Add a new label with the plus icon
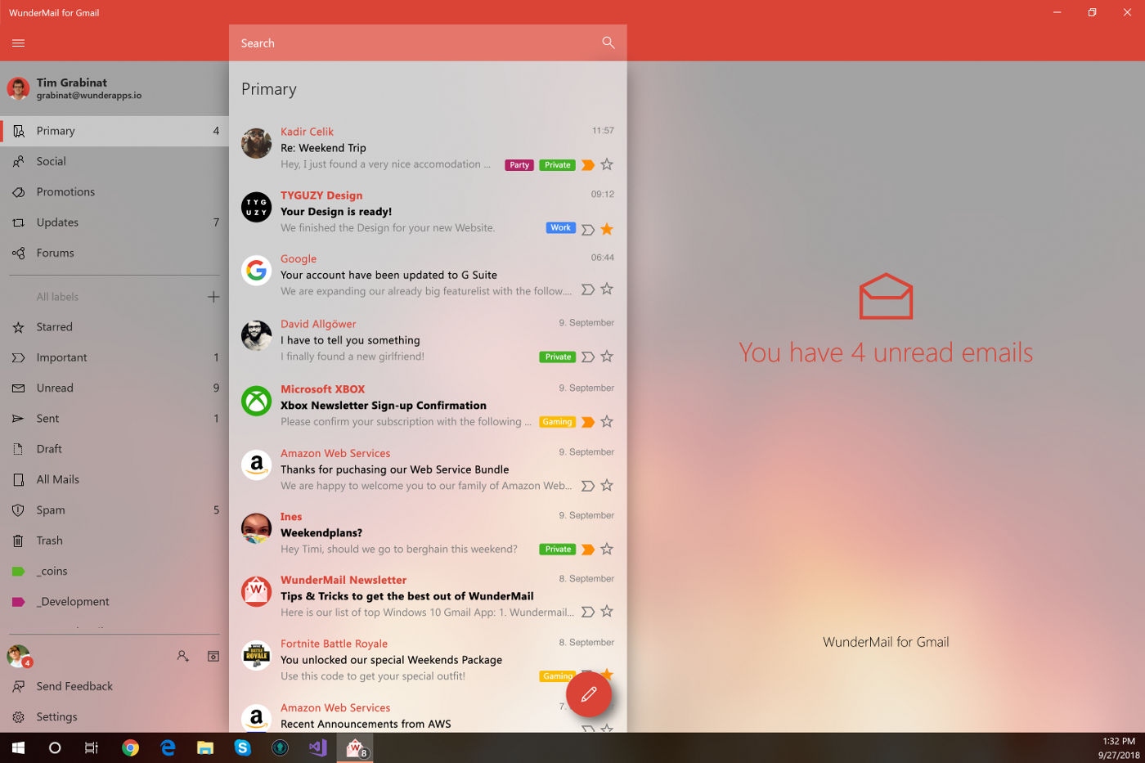The image size is (1145, 763). tap(213, 297)
